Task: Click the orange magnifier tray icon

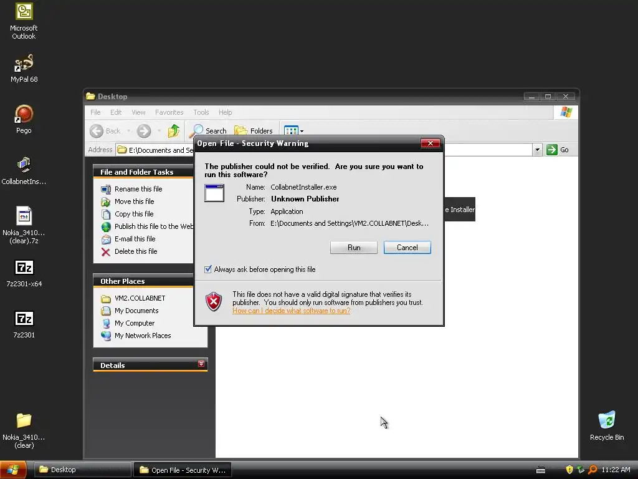Action: tap(593, 470)
